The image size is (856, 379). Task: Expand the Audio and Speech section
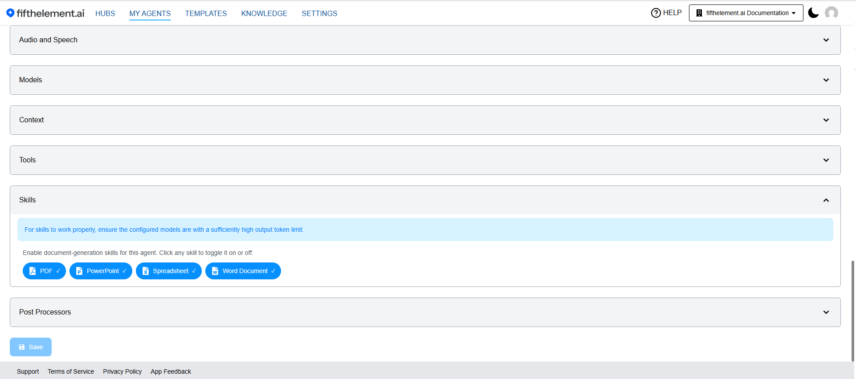click(x=425, y=40)
